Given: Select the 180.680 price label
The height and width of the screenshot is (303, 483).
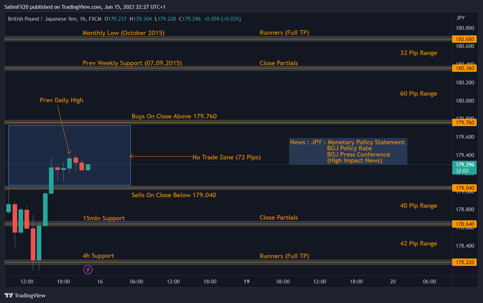Looking at the screenshot, I should 464,39.
